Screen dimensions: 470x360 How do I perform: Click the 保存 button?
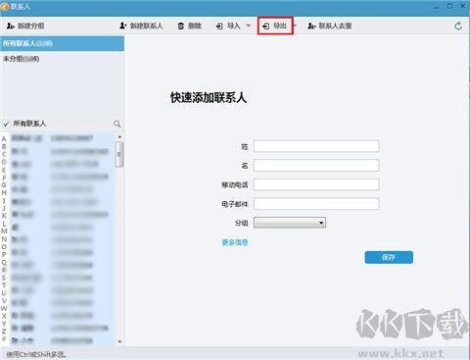tap(389, 257)
